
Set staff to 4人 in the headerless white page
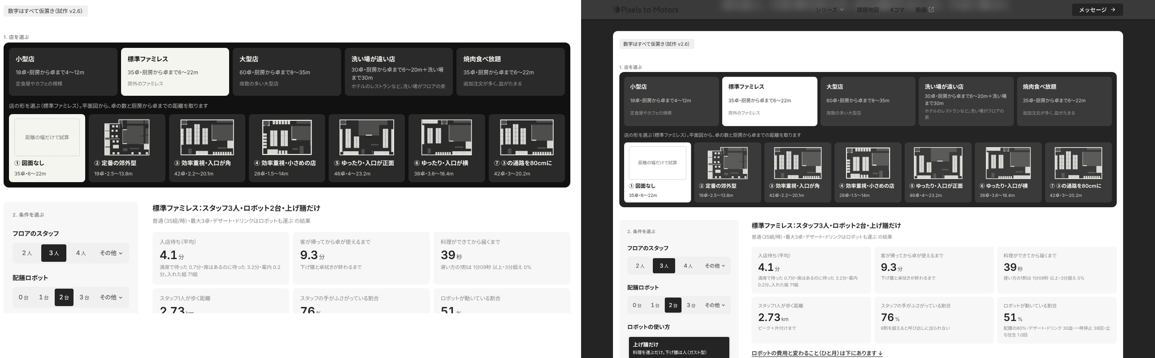pos(81,253)
